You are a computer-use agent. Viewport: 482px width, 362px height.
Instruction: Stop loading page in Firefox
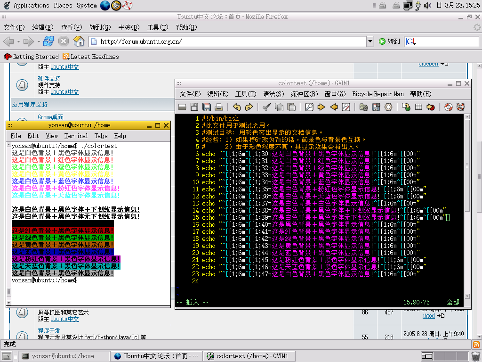[x=64, y=41]
